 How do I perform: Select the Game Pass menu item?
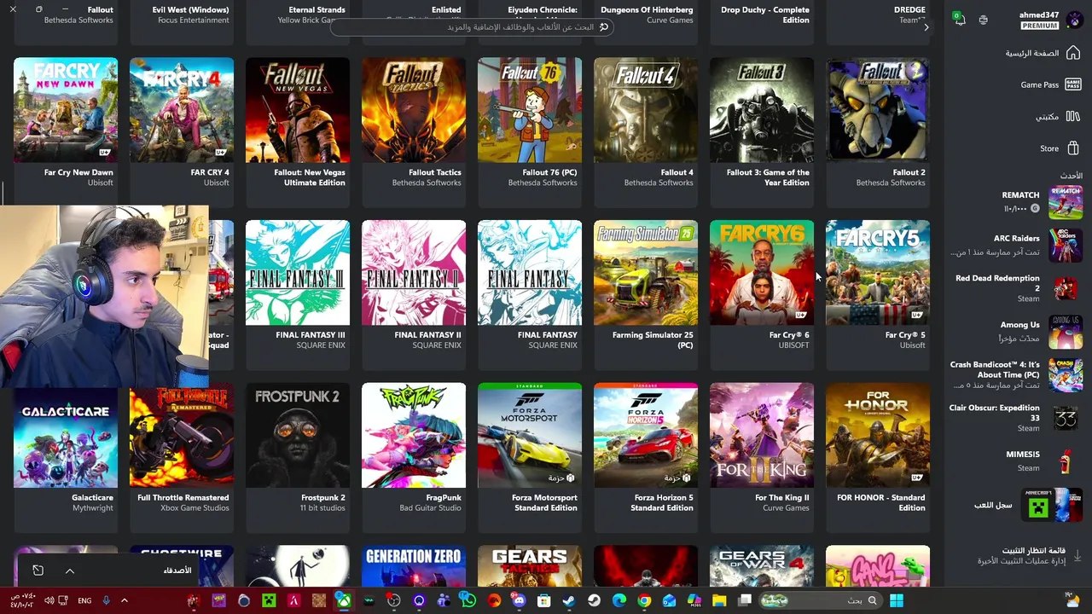tap(1039, 84)
